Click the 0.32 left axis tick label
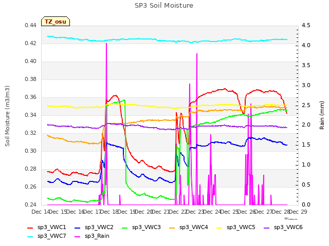This screenshot has height=246, width=329. (30, 133)
